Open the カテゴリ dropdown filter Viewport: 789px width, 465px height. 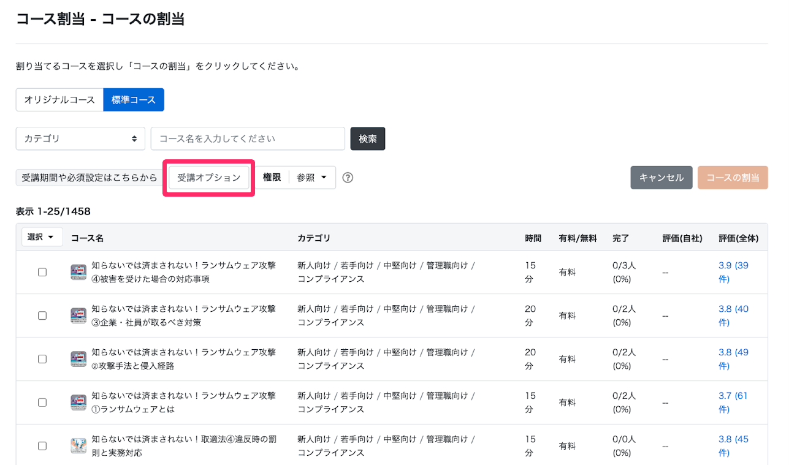80,138
